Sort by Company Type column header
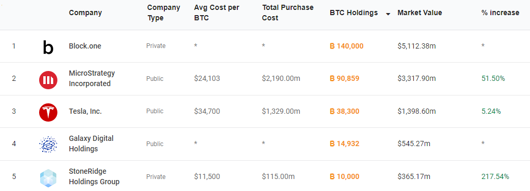The height and width of the screenshot is (191, 530). click(x=164, y=13)
